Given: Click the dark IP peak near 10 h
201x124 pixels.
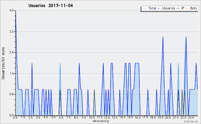Looking at the screenshot, I should (x=94, y=89).
